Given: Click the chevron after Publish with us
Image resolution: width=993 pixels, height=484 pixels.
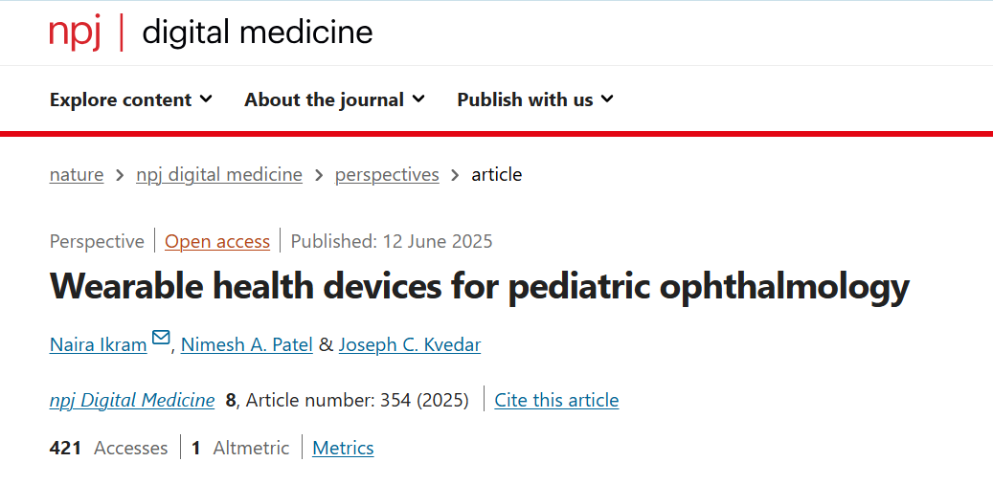Looking at the screenshot, I should coord(607,99).
